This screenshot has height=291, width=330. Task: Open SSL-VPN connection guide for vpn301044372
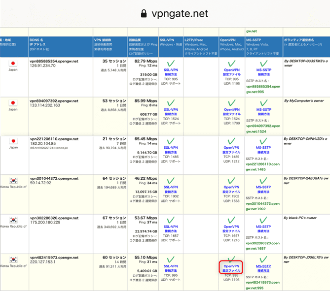coord(171,189)
